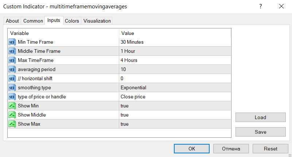The width and height of the screenshot is (292, 157).
Task: Switch to the Colors tab
Action: pos(72,21)
